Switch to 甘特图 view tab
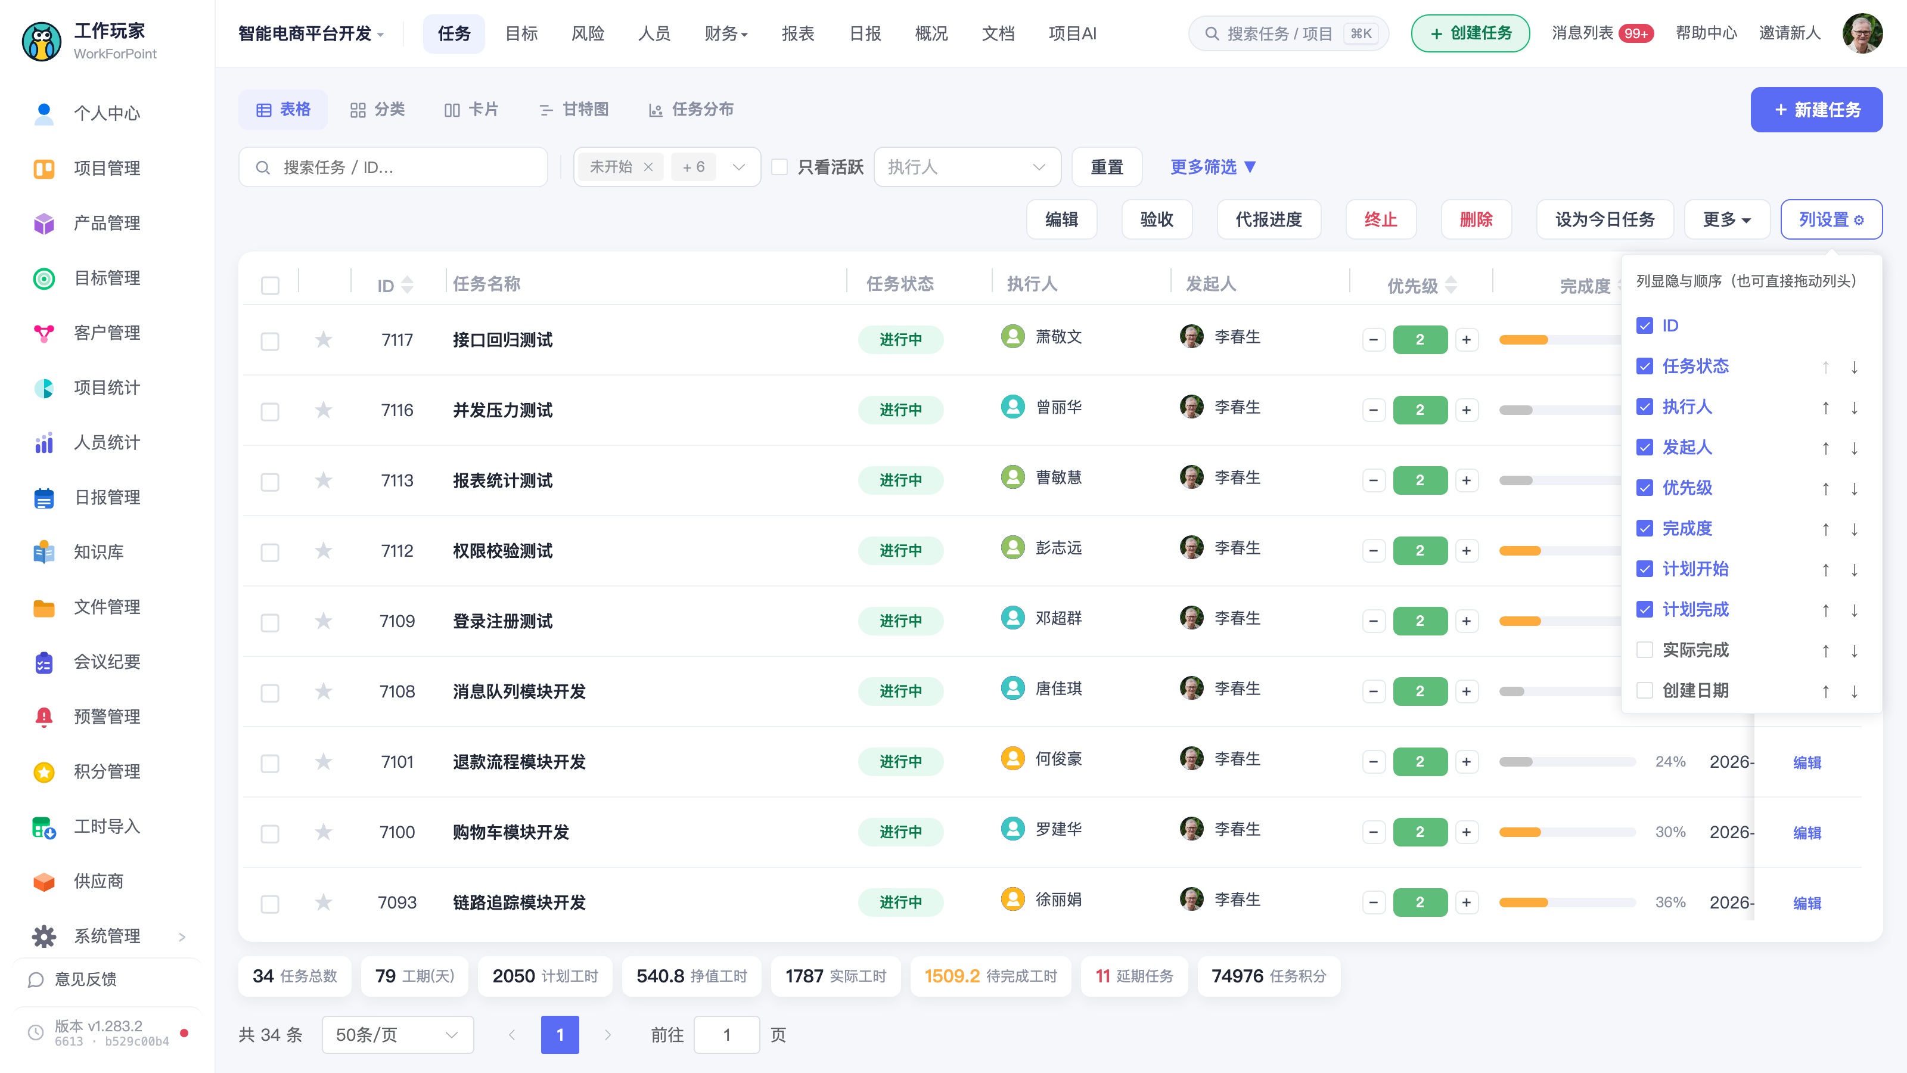The height and width of the screenshot is (1073, 1907). [574, 110]
